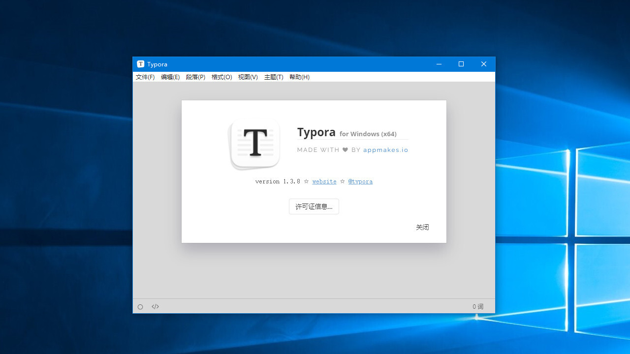Screen dimensions: 630x354
Task: Click the word count display showing 0 词
Action: click(x=477, y=306)
